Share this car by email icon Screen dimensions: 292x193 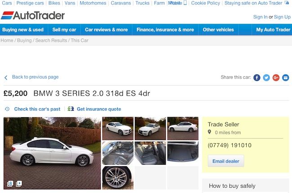point(285,77)
